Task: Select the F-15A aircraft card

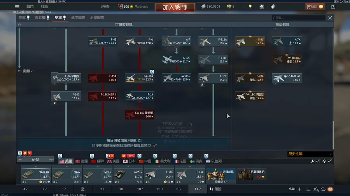Action: point(103,78)
